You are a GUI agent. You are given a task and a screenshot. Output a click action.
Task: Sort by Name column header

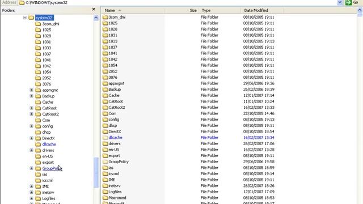click(x=133, y=10)
